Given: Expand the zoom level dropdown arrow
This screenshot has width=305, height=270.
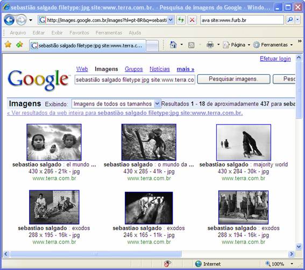Looking at the screenshot, I should click(292, 264).
